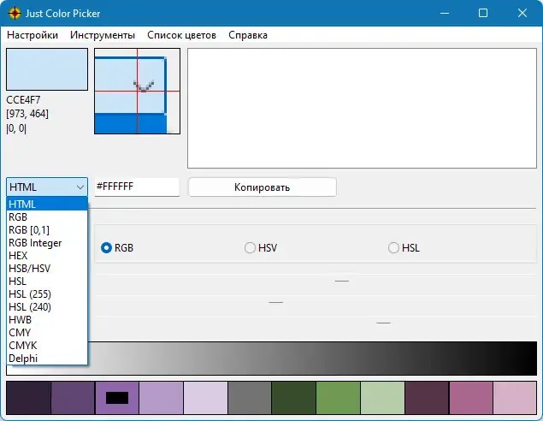Maximize the Just Color Picker window
The image size is (543, 421).
pos(483,13)
